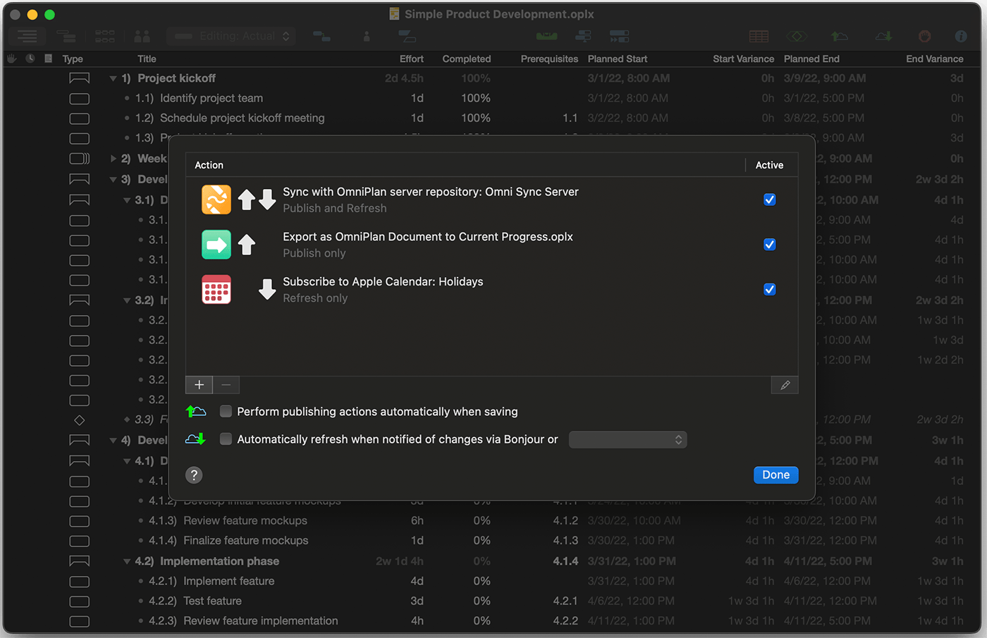Click the publish-only up arrow on the Export action
The width and height of the screenshot is (987, 638).
pos(247,245)
